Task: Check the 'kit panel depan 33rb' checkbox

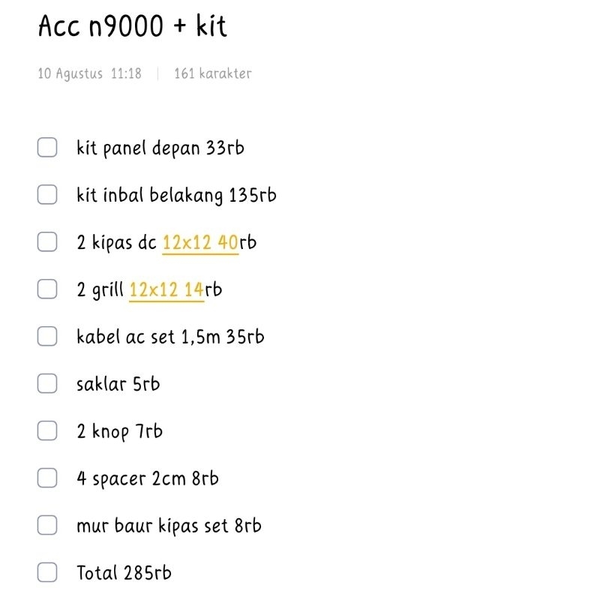Action: pyautogui.click(x=47, y=148)
